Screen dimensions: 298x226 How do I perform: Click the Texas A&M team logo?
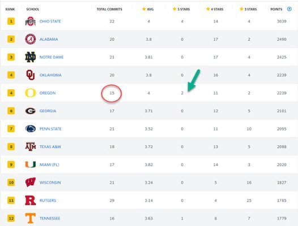tap(31, 146)
